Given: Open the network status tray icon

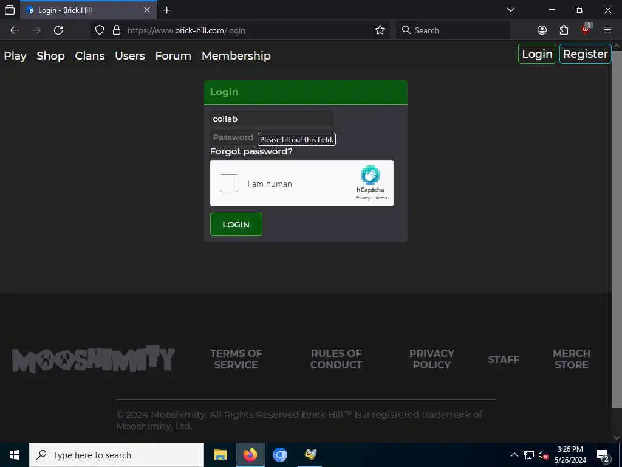Looking at the screenshot, I should (529, 455).
